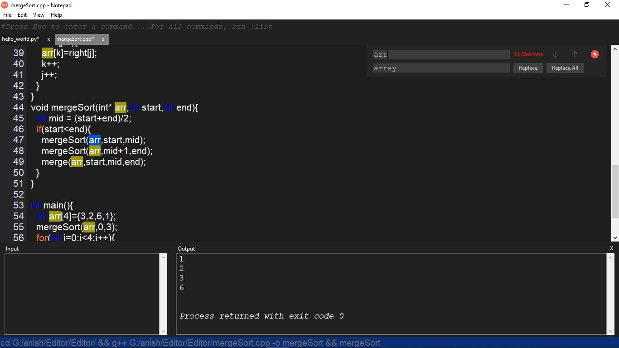This screenshot has height=348, width=619.
Task: Open the File menu
Action: coord(7,14)
